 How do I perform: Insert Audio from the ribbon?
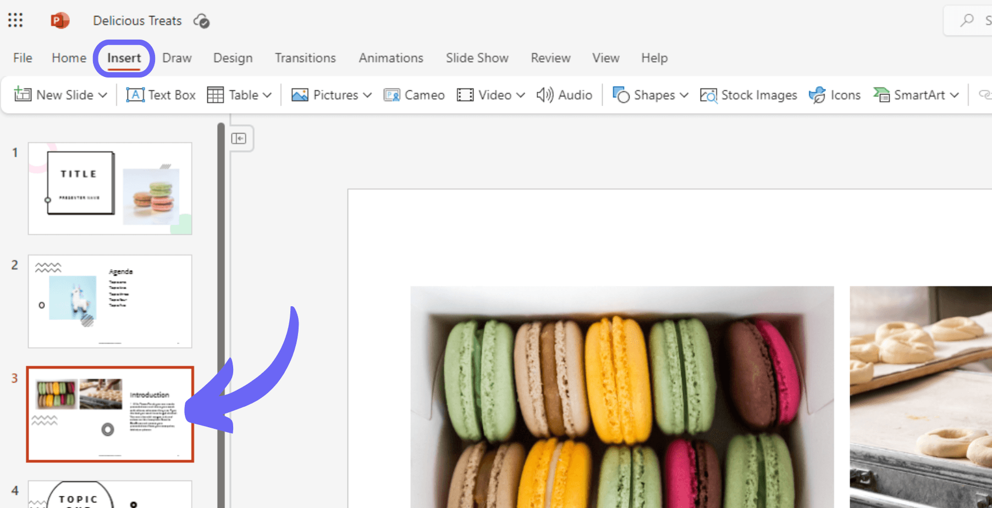(564, 95)
